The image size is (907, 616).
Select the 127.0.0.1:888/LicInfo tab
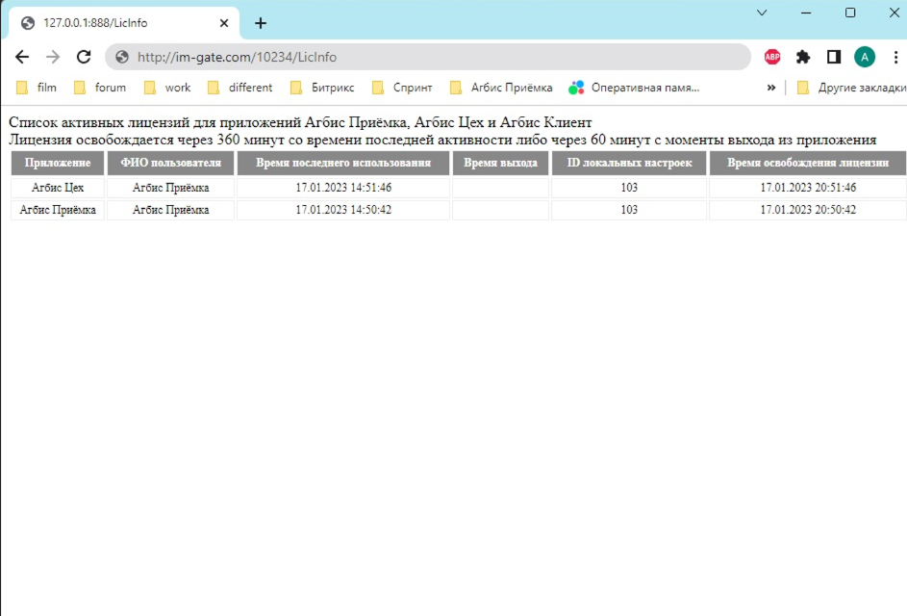point(124,23)
